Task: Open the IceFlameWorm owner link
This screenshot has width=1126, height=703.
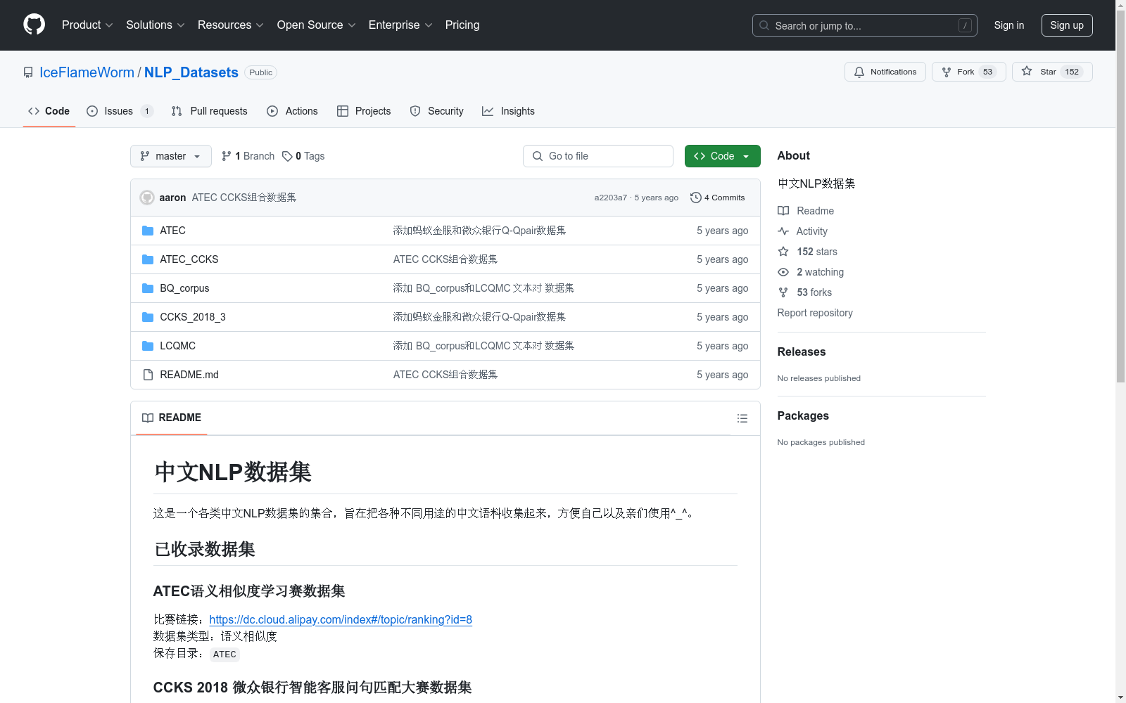Action: (x=87, y=72)
